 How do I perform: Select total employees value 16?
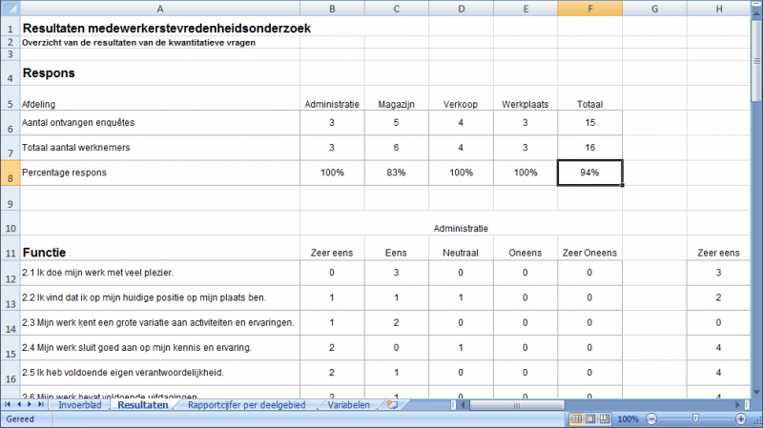(x=589, y=148)
